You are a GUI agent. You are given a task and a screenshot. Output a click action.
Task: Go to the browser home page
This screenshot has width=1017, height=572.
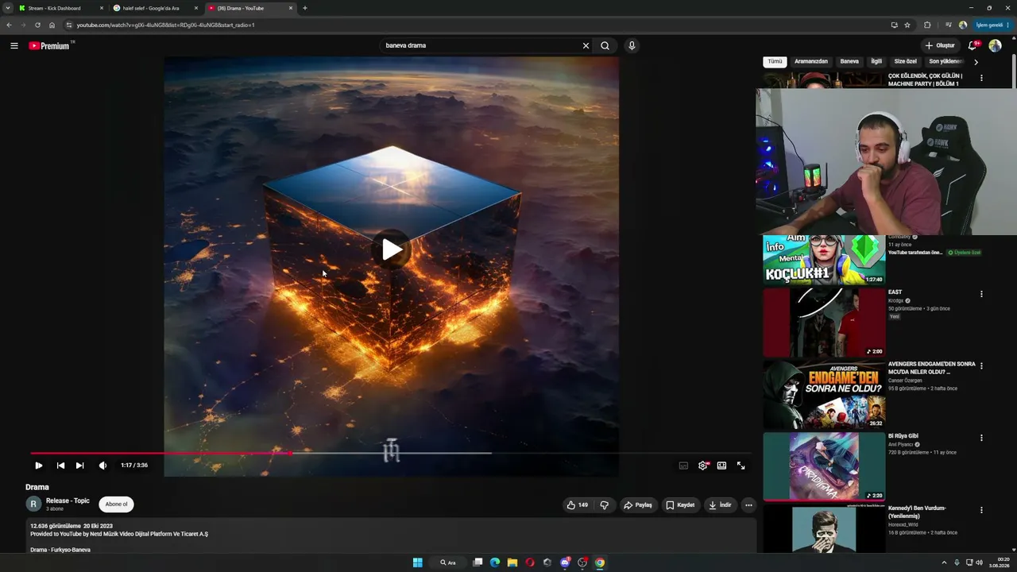point(52,25)
